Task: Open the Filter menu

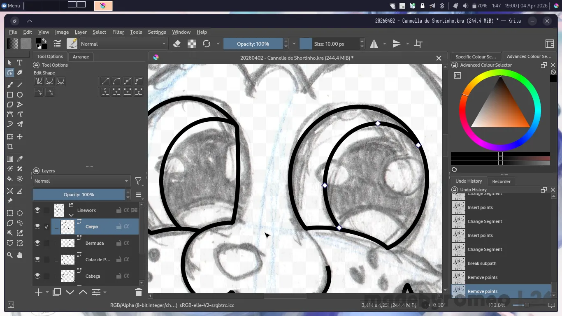Action: (118, 32)
